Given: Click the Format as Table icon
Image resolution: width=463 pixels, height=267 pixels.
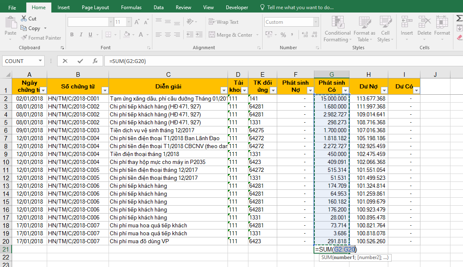Looking at the screenshot, I should pos(364,29).
